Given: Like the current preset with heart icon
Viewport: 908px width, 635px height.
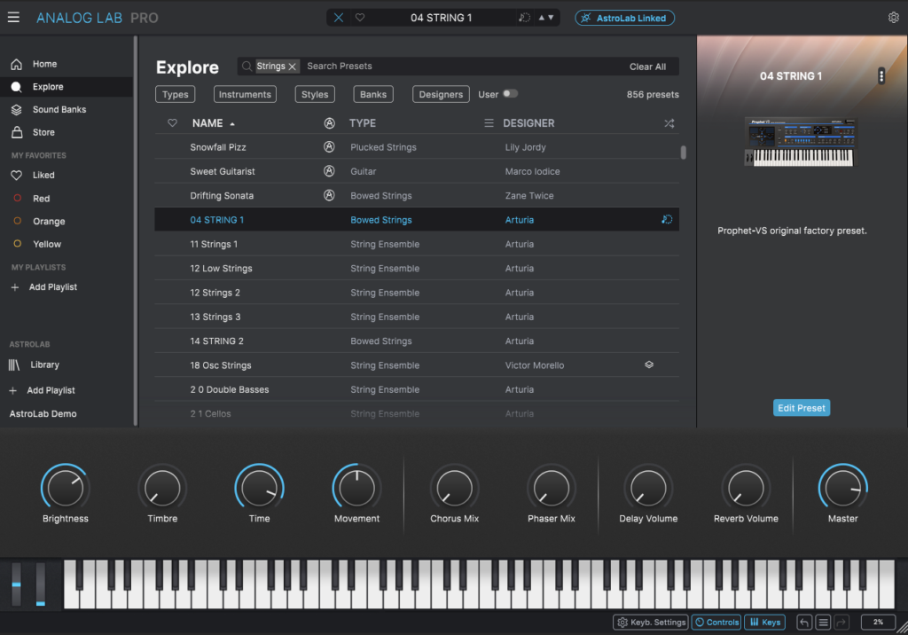Looking at the screenshot, I should click(360, 18).
